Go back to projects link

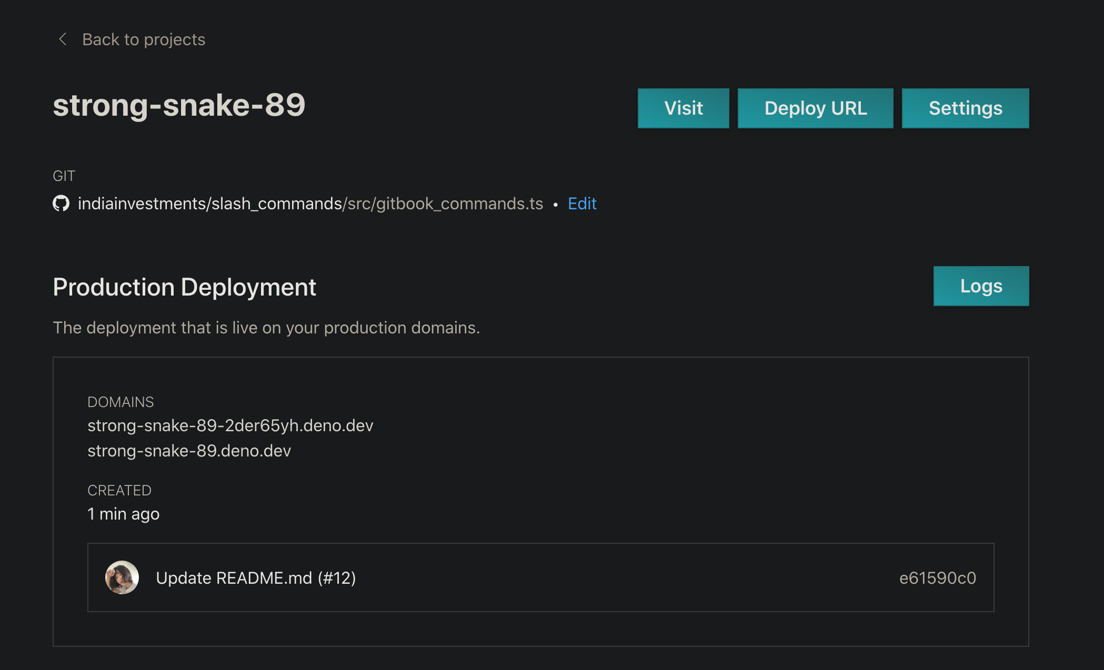pos(143,39)
